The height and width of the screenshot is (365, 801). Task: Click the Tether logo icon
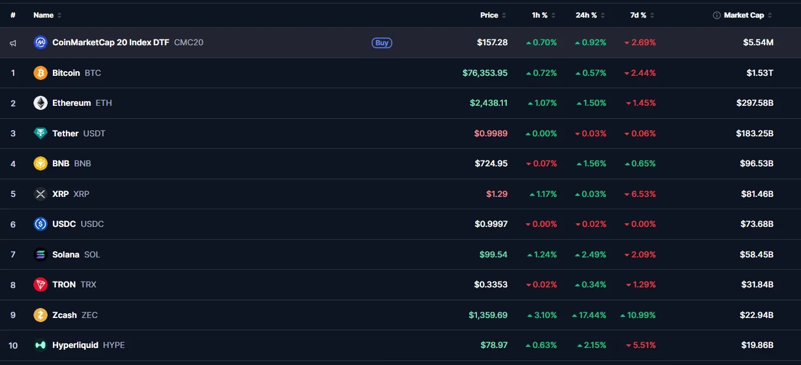(x=41, y=133)
